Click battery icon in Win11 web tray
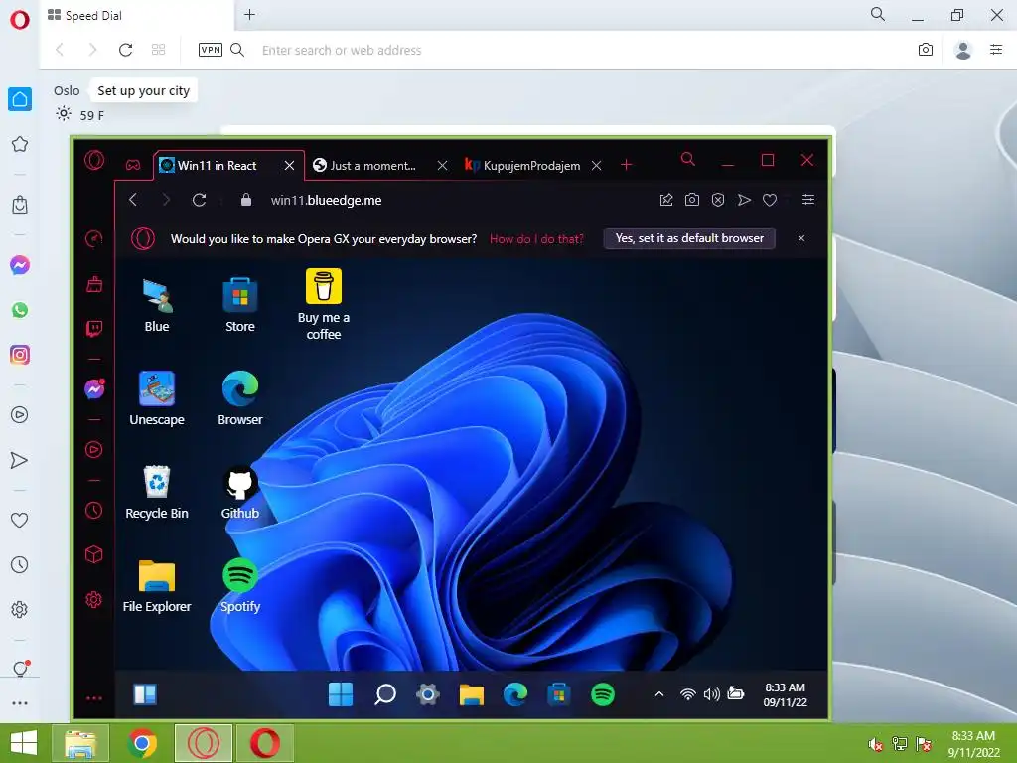 click(x=736, y=693)
